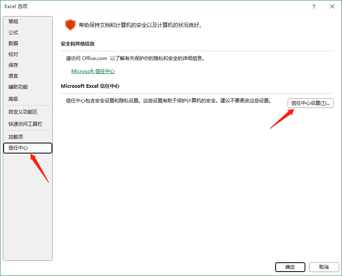This screenshot has width=342, height=276.
Task: Select 语言 in the sidebar
Action: coord(13,76)
